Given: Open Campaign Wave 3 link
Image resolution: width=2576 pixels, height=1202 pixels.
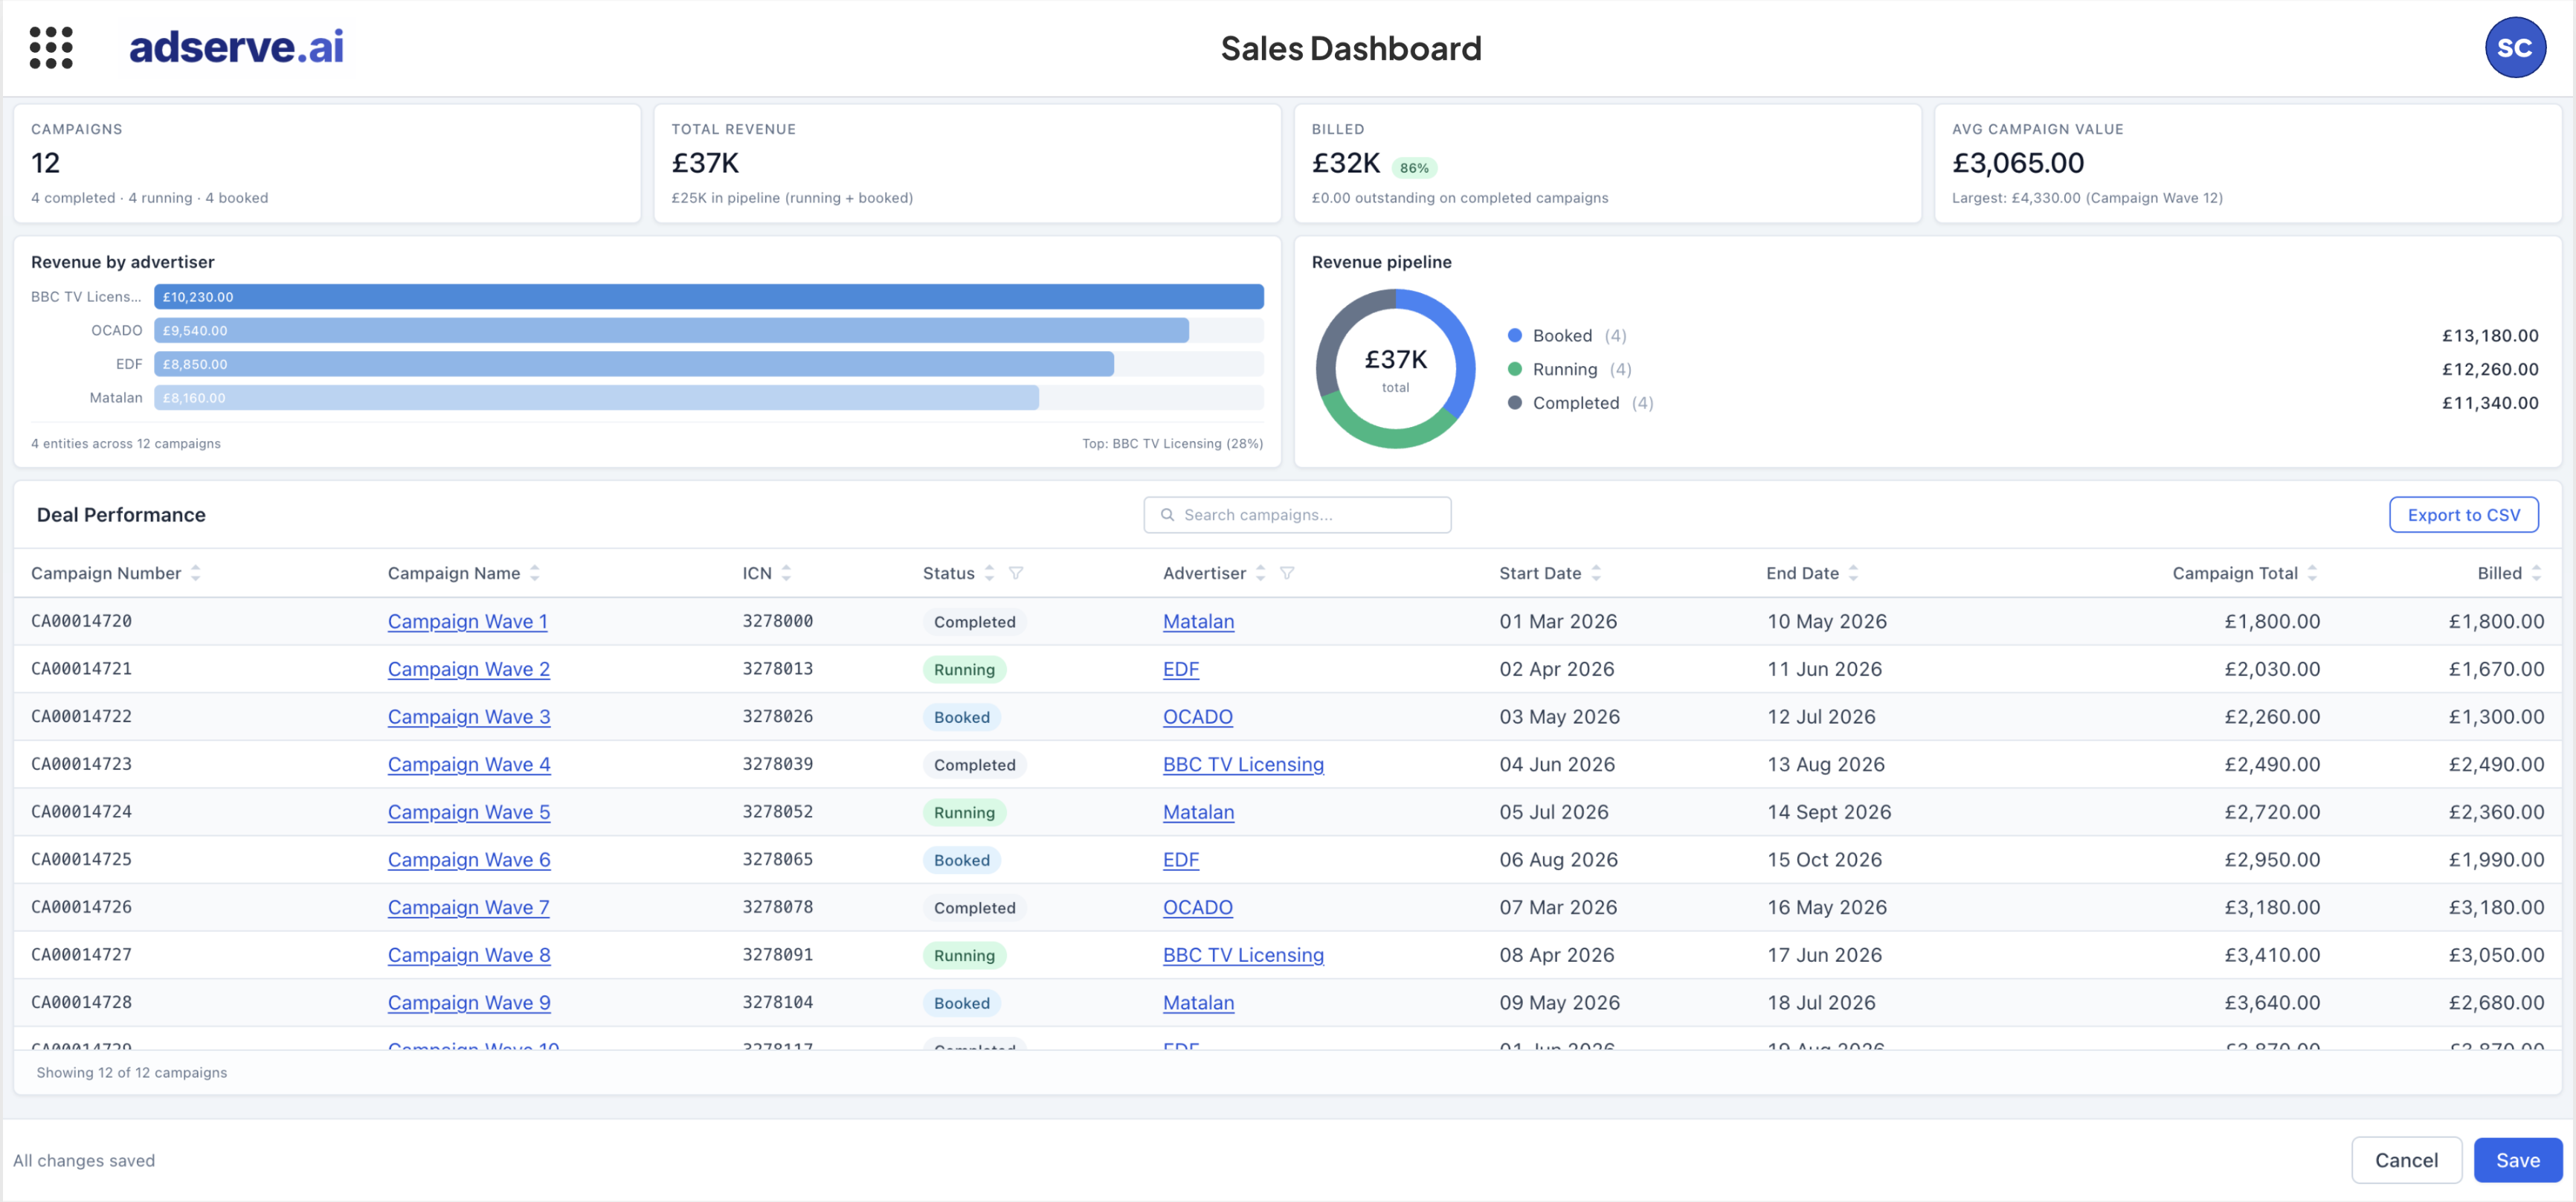Looking at the screenshot, I should [468, 717].
